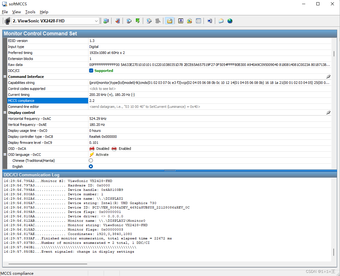Select Display firmware level - 0xC9 row
This screenshot has height=276, width=340.
pyautogui.click(x=169, y=143)
